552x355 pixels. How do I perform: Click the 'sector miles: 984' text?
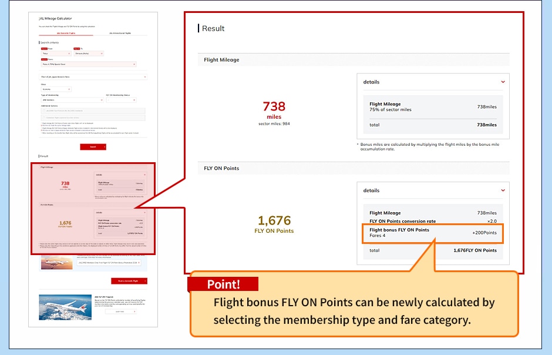pyautogui.click(x=274, y=123)
